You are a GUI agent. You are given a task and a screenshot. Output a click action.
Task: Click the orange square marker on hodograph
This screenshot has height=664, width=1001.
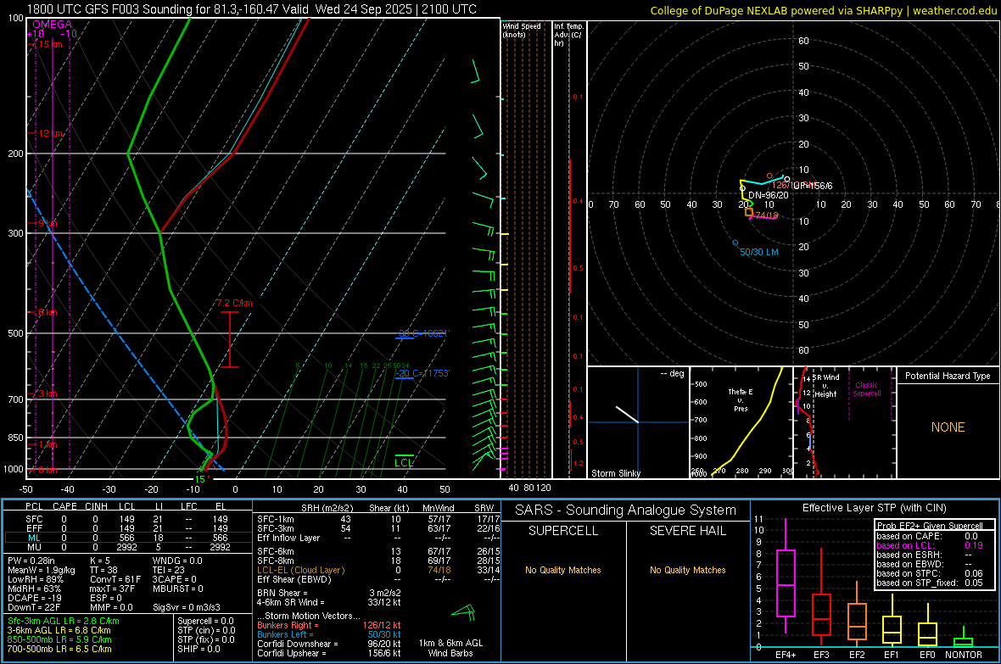(x=749, y=212)
